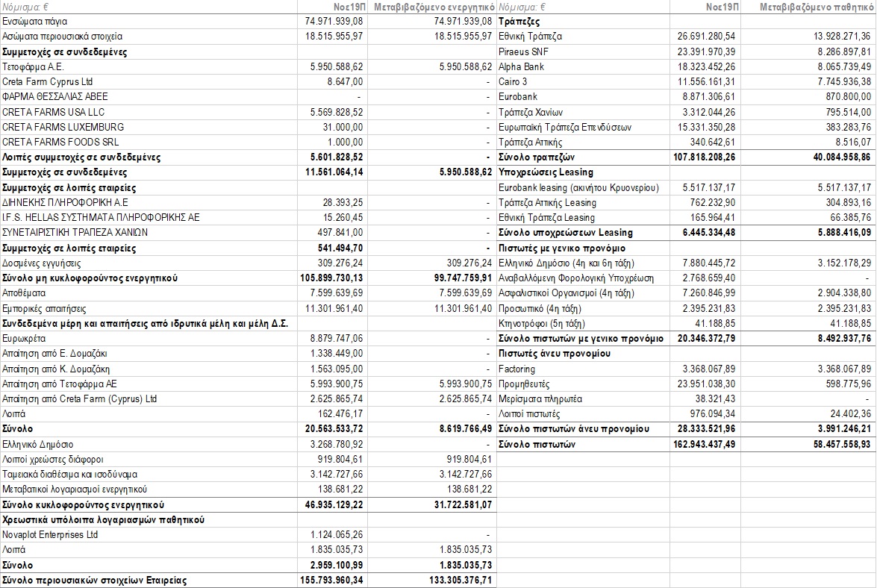Image resolution: width=877 pixels, height=588 pixels.
Task: Select the value 105.899.730,13
Action: click(x=331, y=278)
